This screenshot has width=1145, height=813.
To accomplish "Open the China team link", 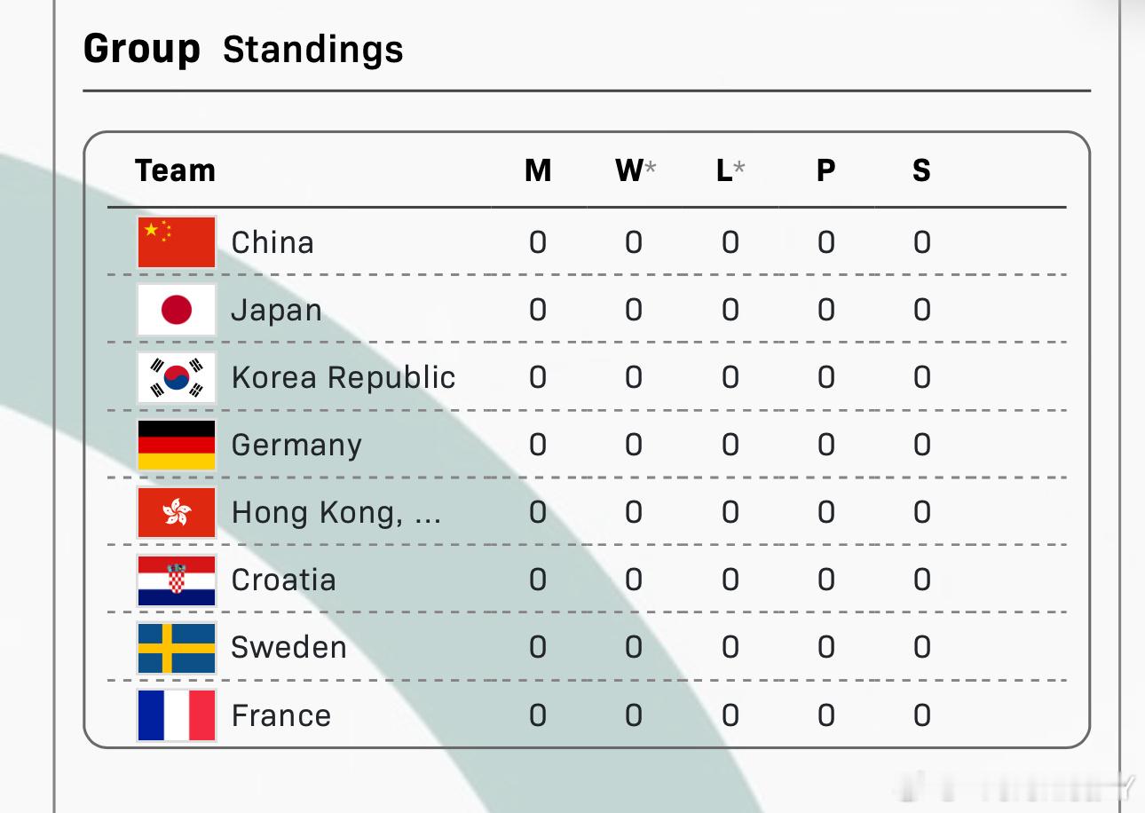I will [272, 242].
